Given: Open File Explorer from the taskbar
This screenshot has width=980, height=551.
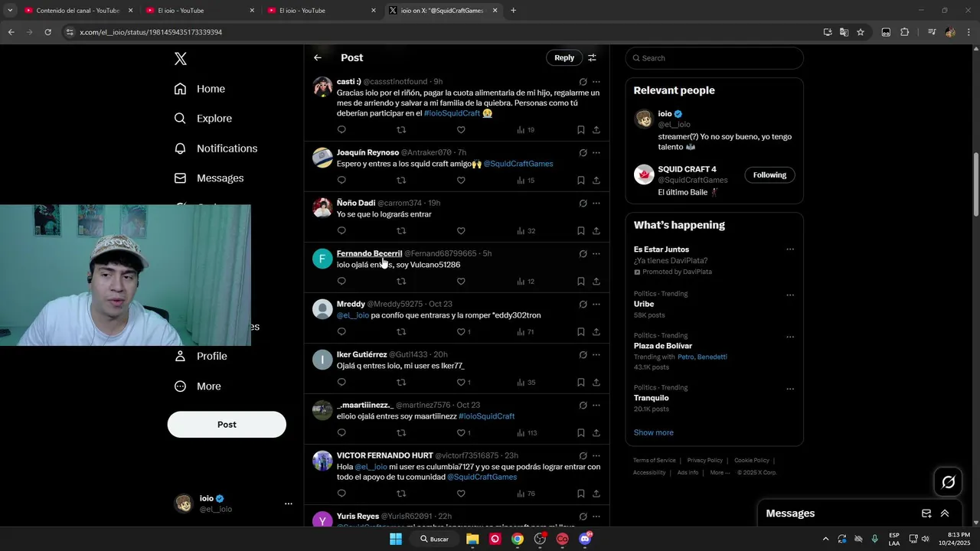Looking at the screenshot, I should [472, 539].
